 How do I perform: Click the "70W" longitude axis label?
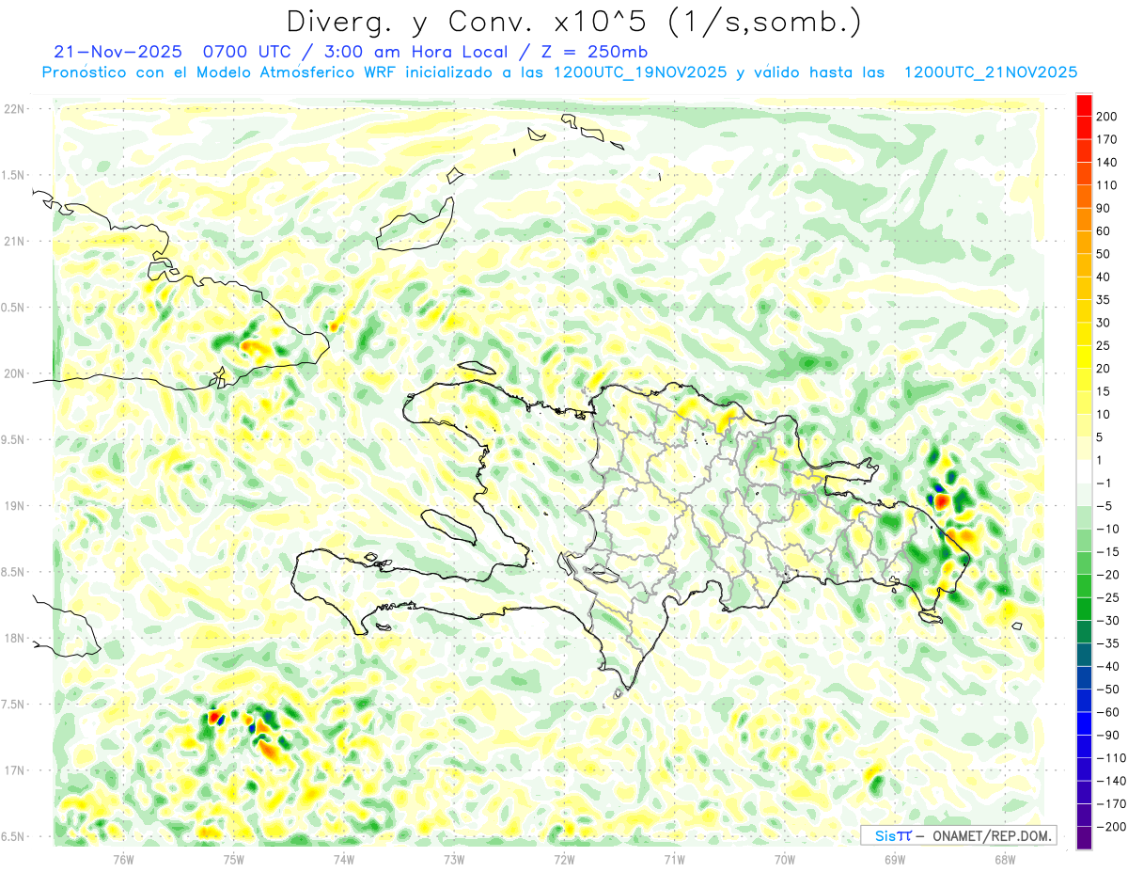coord(785,859)
